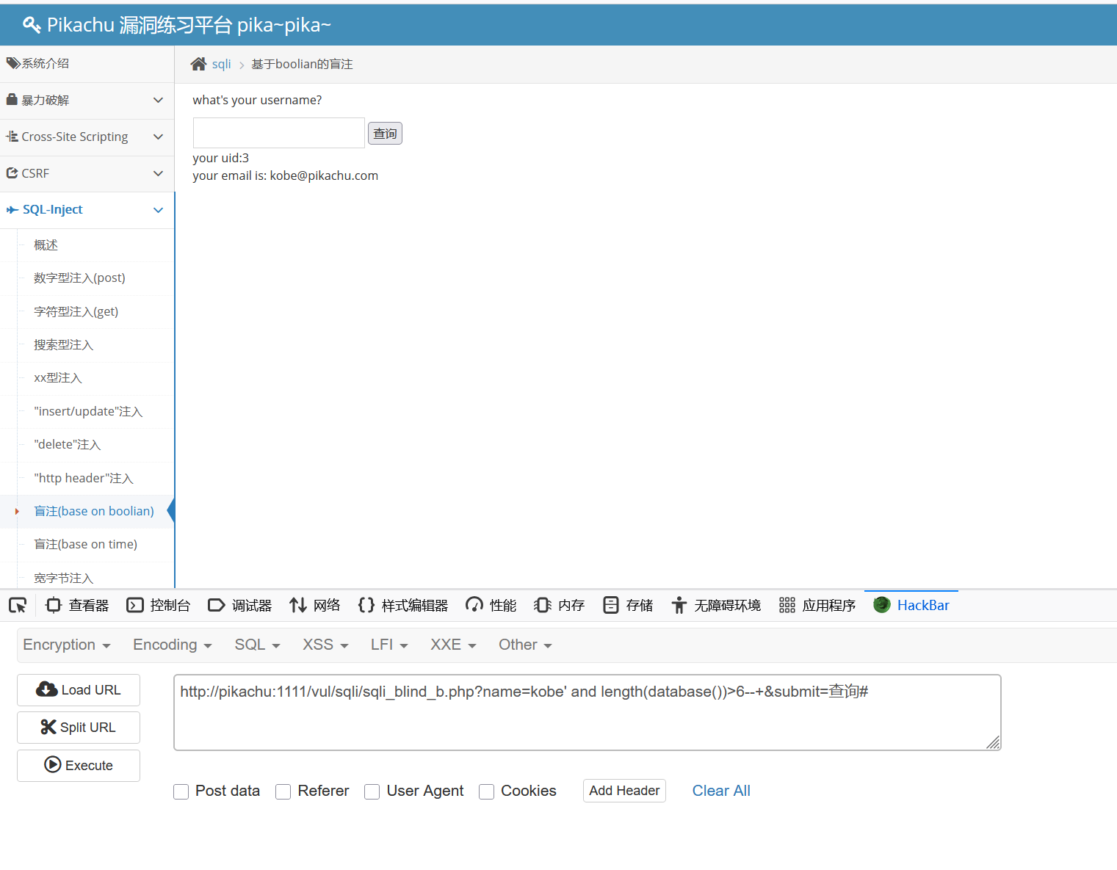Click the tag icon beside 系统介绍
Viewport: 1117px width, 870px height.
(x=13, y=63)
